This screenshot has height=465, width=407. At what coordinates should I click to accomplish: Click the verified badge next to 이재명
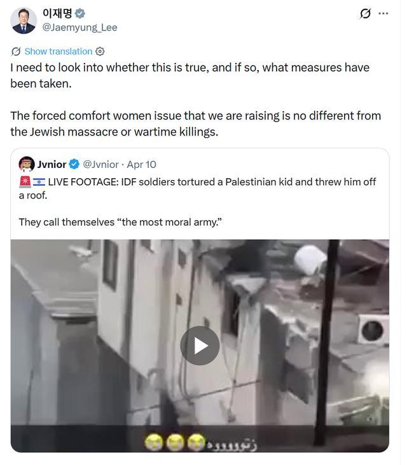[79, 13]
